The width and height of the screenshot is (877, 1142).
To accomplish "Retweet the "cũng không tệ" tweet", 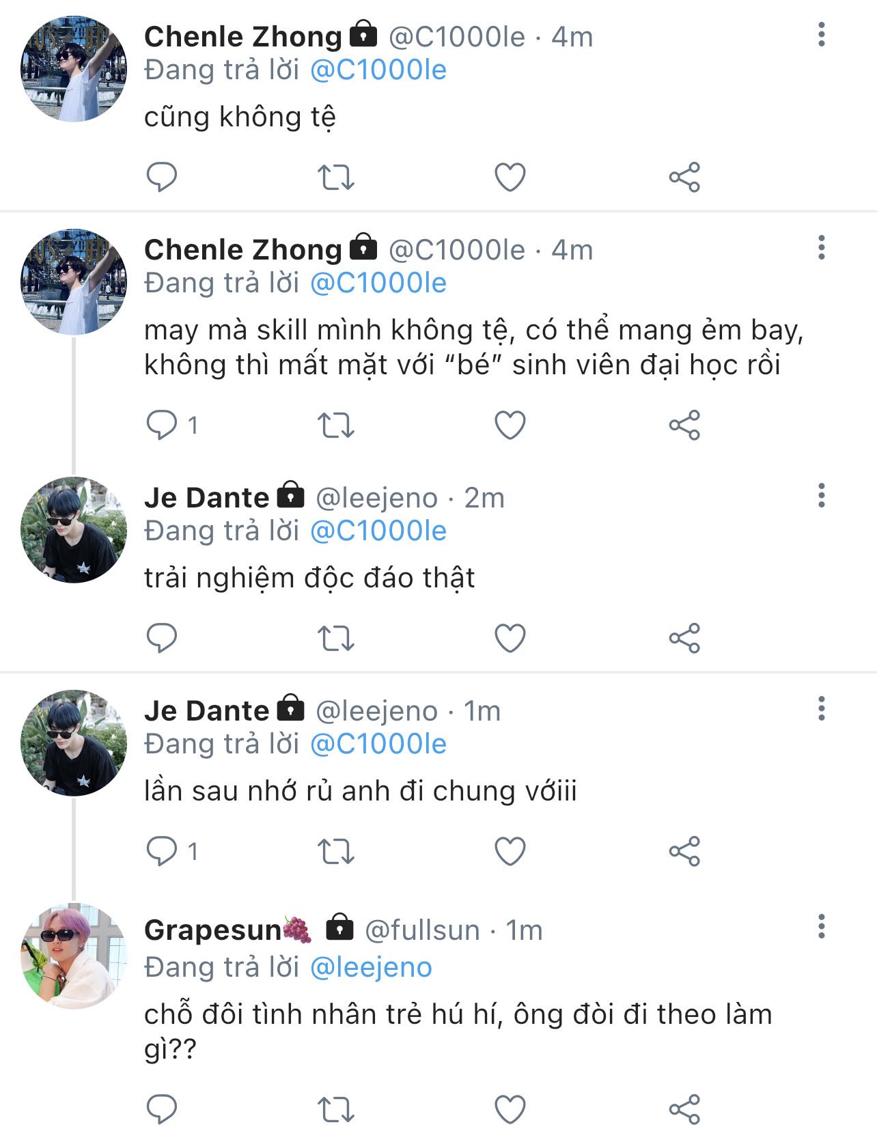I will [x=336, y=177].
